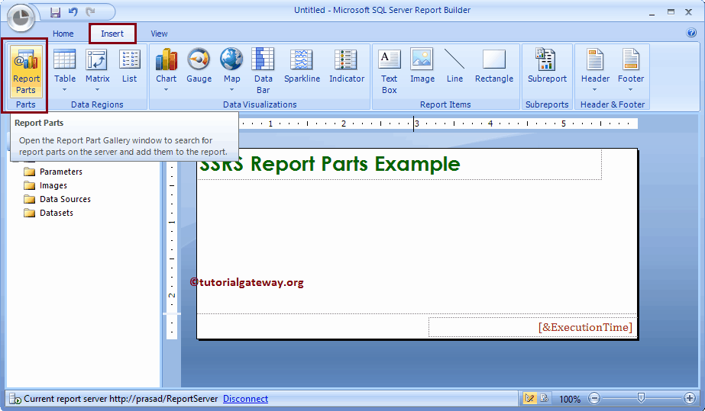Image resolution: width=705 pixels, height=411 pixels.
Task: Insert a Rectangle item
Action: [493, 66]
